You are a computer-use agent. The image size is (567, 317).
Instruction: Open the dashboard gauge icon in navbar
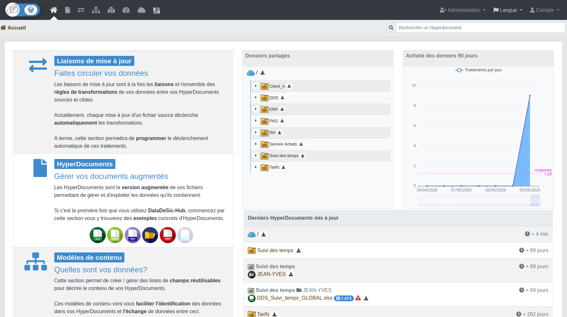click(126, 10)
